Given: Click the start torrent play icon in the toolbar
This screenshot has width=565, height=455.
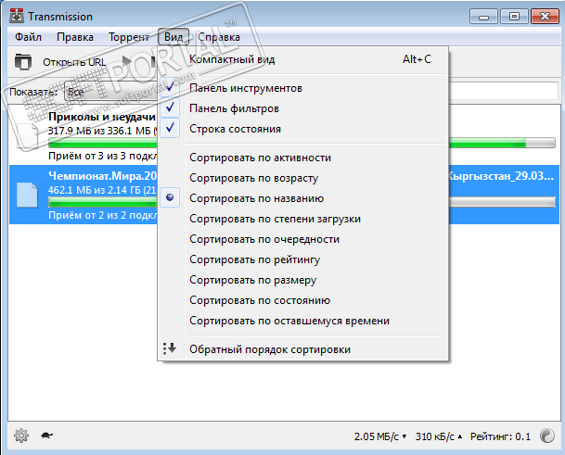Looking at the screenshot, I should (x=126, y=61).
